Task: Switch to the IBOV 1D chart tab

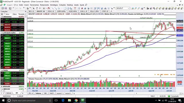Action: (x=31, y=11)
